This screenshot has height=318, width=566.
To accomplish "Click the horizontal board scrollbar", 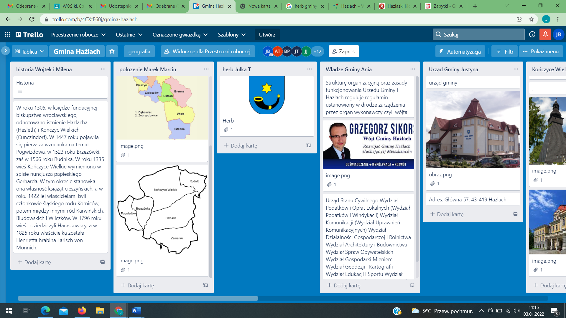I will coord(138,298).
